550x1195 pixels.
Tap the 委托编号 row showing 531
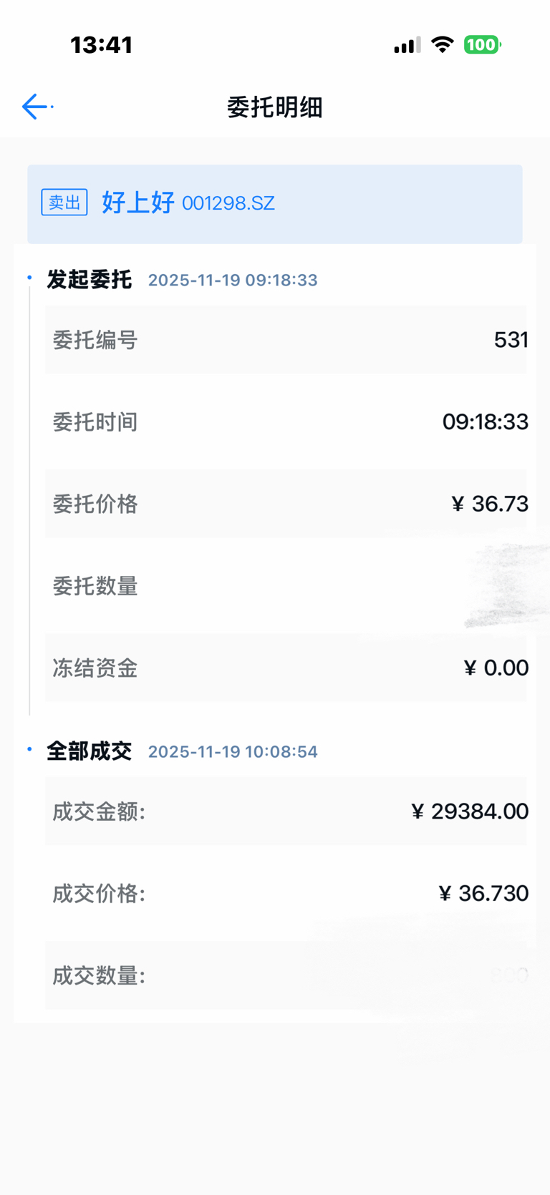click(x=286, y=340)
